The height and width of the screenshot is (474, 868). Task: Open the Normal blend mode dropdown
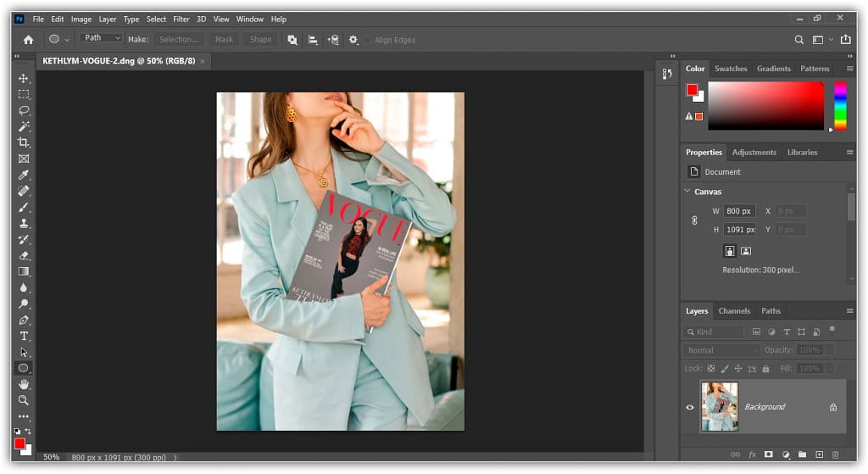(x=722, y=350)
